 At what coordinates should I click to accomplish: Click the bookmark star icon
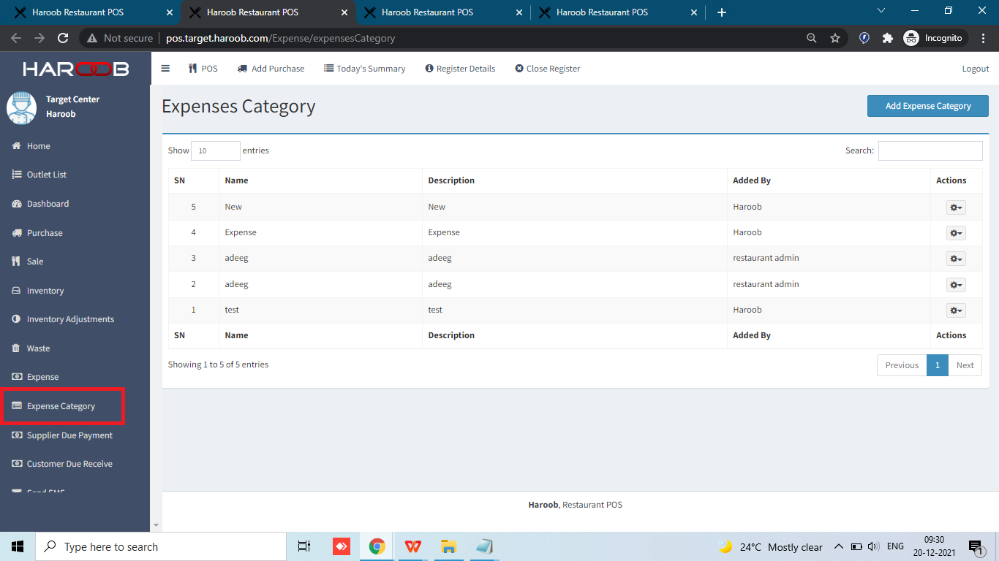click(834, 38)
